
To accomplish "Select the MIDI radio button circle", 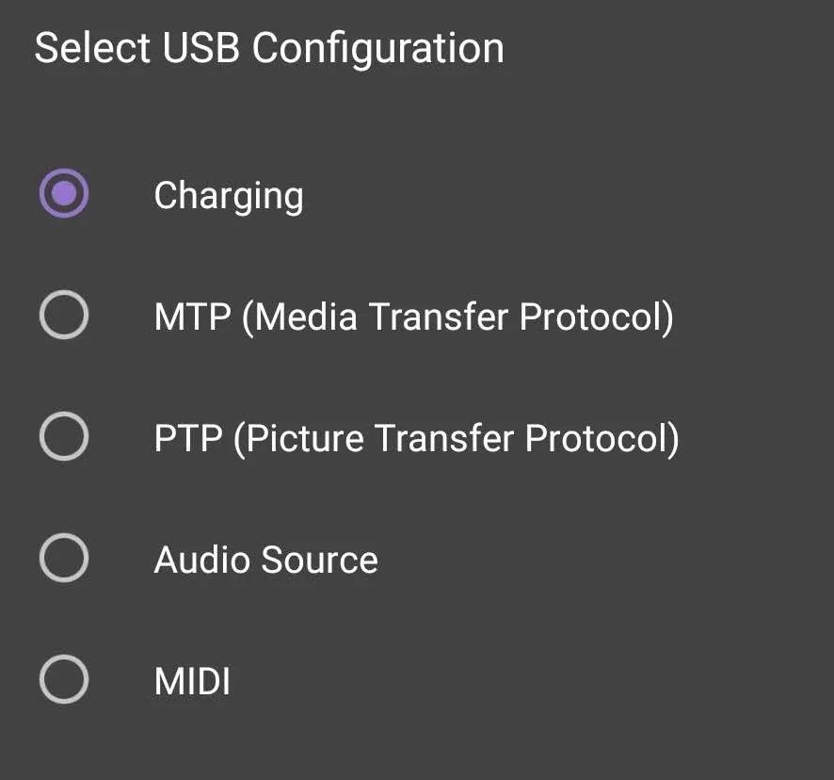I will [x=64, y=679].
